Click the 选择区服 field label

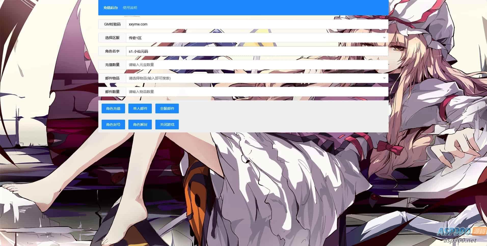(112, 38)
